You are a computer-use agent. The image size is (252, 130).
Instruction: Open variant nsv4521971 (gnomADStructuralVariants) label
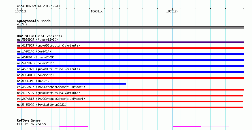tap(48, 69)
